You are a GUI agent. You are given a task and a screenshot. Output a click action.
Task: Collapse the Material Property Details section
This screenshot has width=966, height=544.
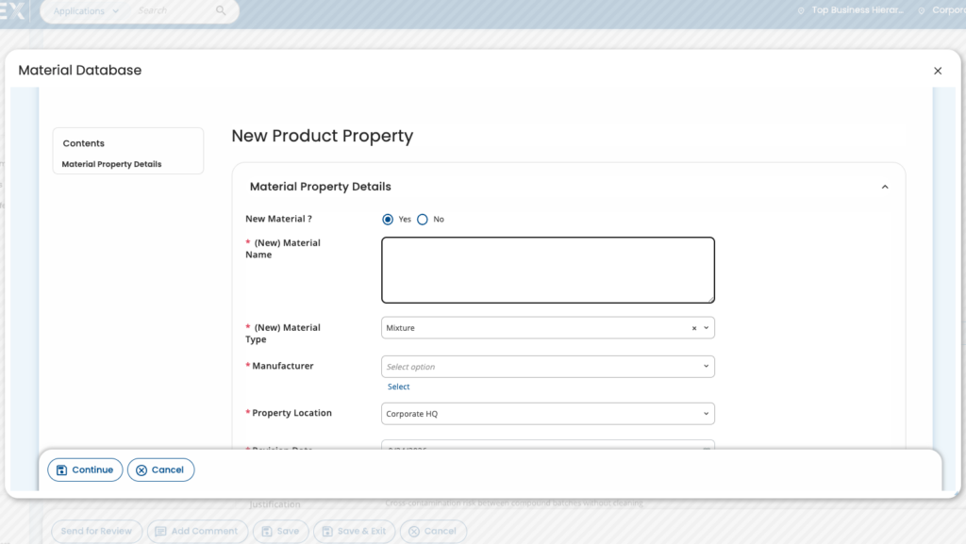[885, 187]
